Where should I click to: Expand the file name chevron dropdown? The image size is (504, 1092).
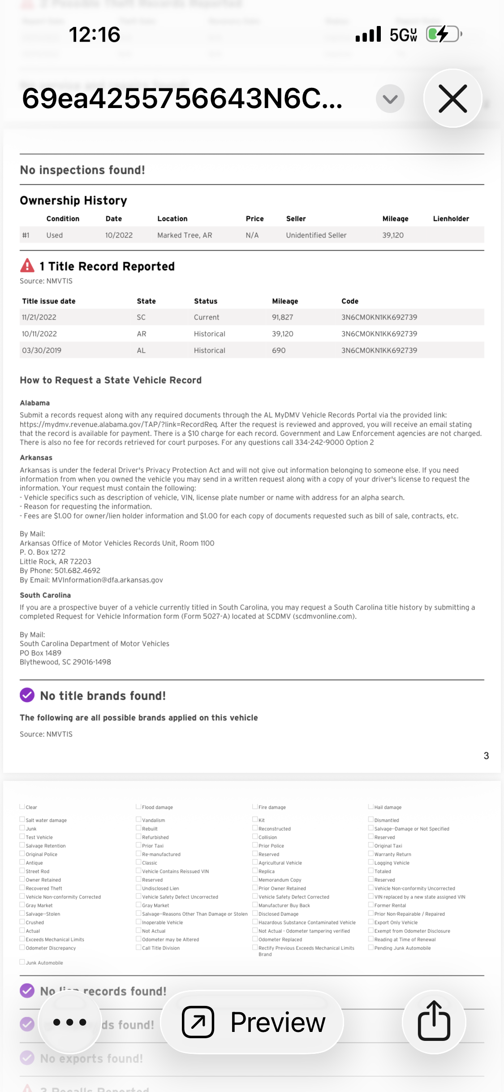tap(390, 99)
